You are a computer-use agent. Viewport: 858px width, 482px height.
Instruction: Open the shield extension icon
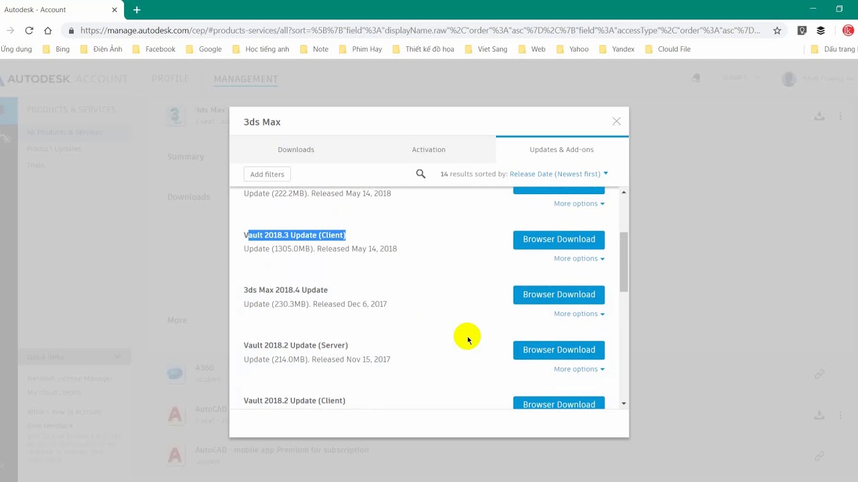[802, 30]
